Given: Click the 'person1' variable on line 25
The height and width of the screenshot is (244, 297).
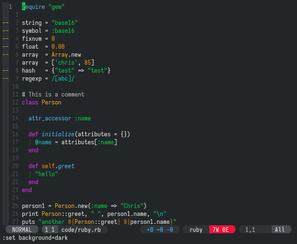Looking at the screenshot, I should pos(33,206).
